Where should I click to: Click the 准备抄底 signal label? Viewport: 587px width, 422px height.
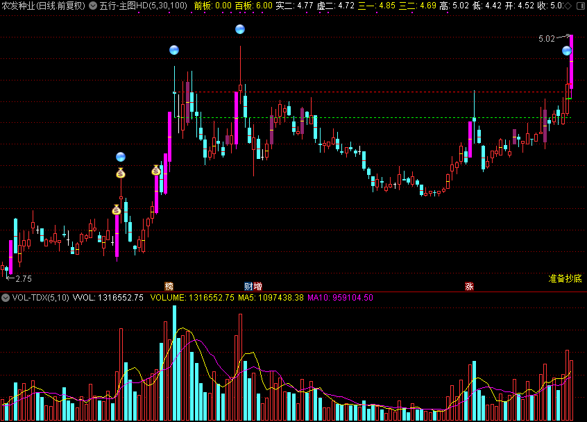click(x=565, y=278)
